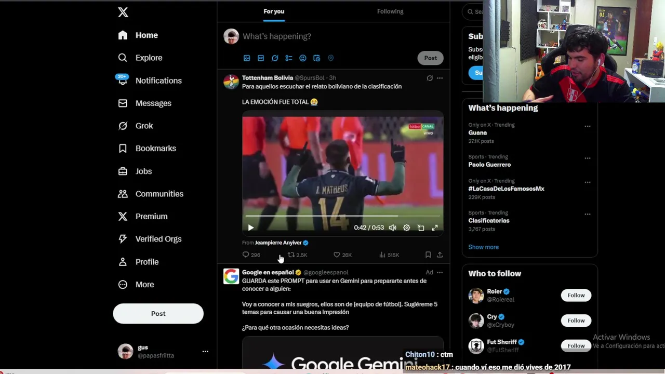Follow Roier
Image resolution: width=665 pixels, height=374 pixels.
(x=576, y=295)
